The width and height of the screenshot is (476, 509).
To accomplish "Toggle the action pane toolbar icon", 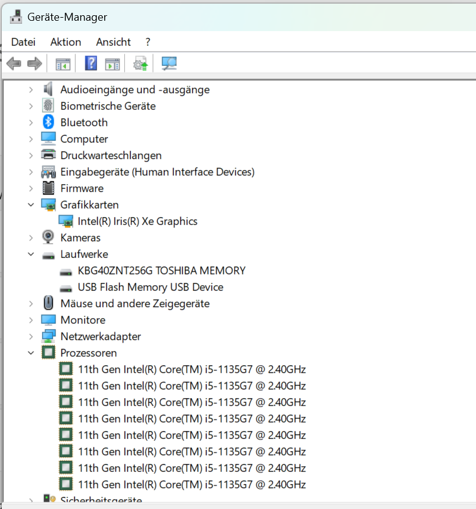I will [112, 63].
